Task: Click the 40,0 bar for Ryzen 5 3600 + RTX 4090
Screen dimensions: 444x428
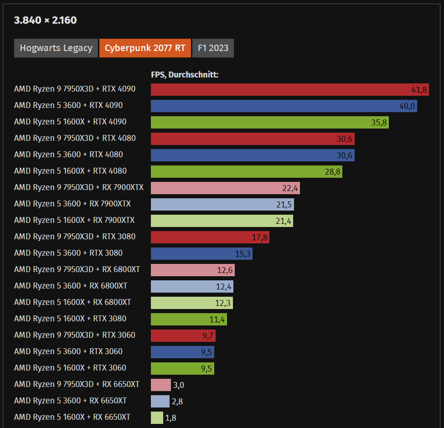Action: coord(284,106)
